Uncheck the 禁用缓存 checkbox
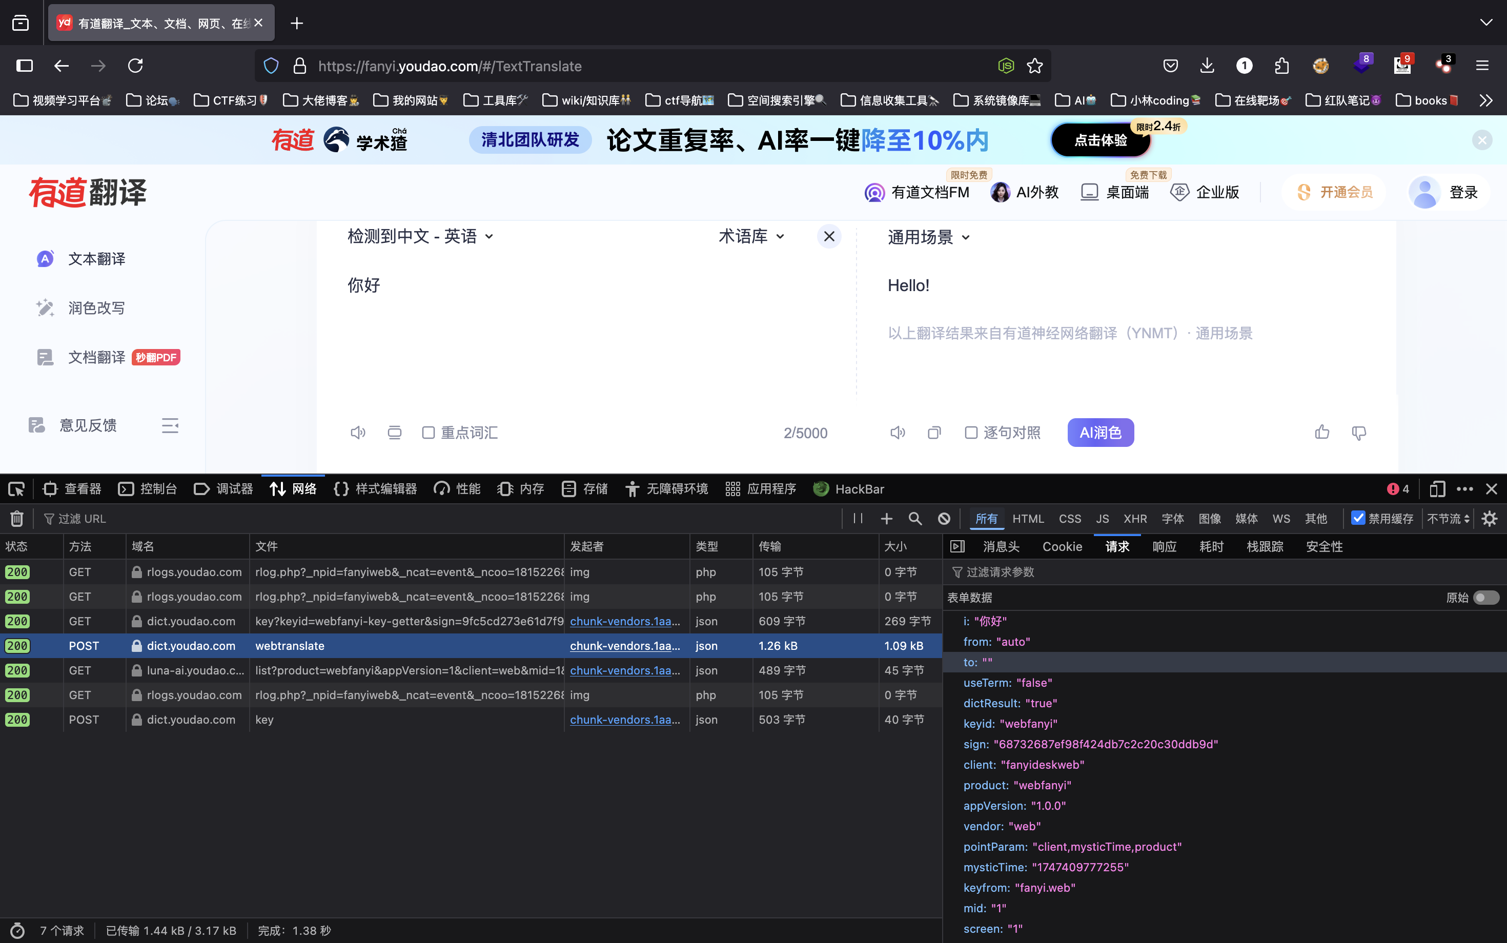Screen dimensions: 1507x943 pyautogui.click(x=1358, y=518)
